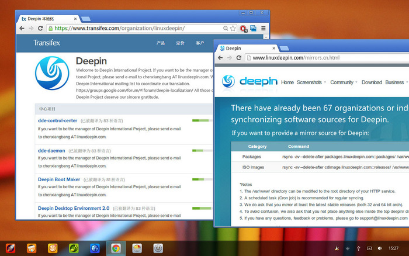The height and width of the screenshot is (256, 409).
Task: Click the 15:27 clock in the tray
Action: [x=393, y=248]
